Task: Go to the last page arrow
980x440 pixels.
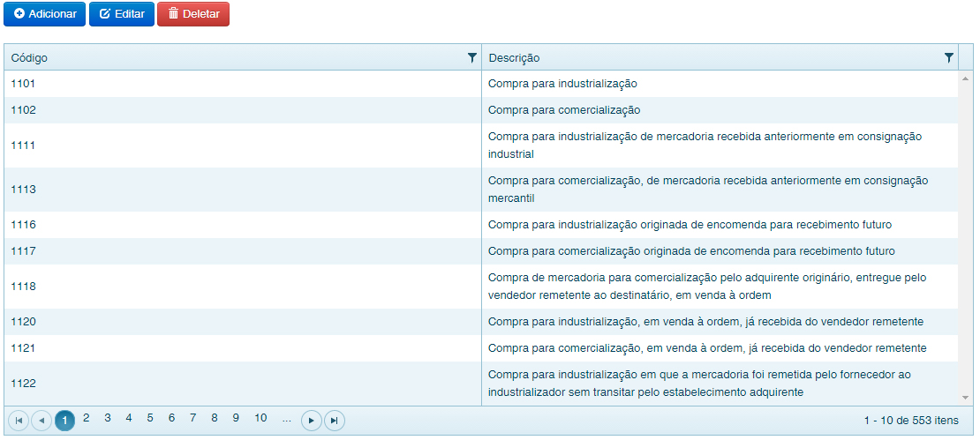Action: point(335,421)
